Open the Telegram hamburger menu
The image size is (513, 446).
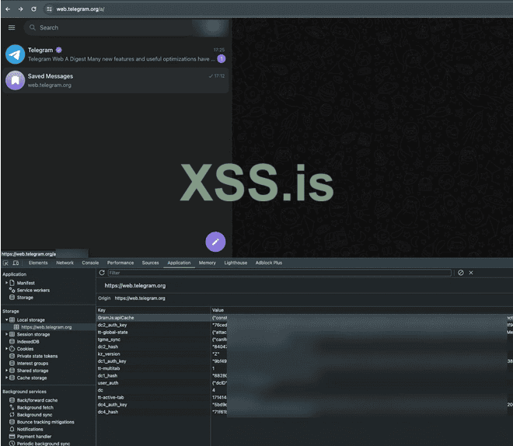[12, 27]
